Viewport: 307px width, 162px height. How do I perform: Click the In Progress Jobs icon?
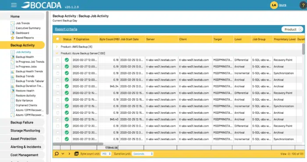(x=13, y=67)
